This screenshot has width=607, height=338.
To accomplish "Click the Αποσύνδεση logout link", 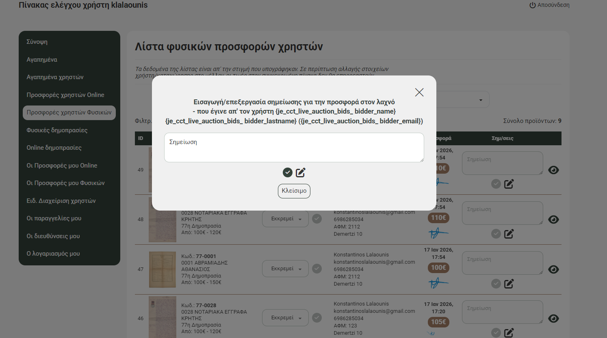I will pyautogui.click(x=549, y=5).
